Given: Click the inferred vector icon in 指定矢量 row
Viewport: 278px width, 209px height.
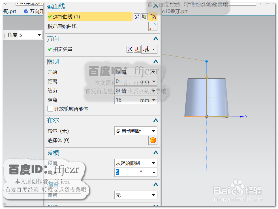Looking at the screenshot, I should click(x=146, y=49).
